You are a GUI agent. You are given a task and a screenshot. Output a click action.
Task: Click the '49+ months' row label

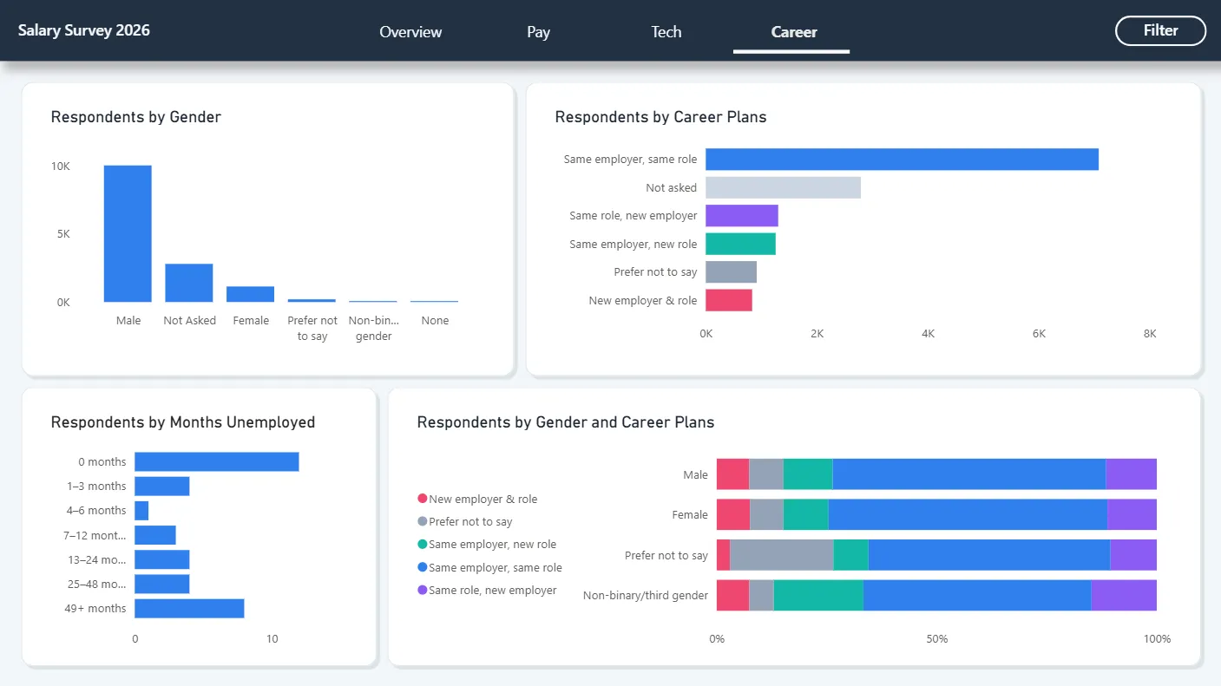tap(95, 609)
